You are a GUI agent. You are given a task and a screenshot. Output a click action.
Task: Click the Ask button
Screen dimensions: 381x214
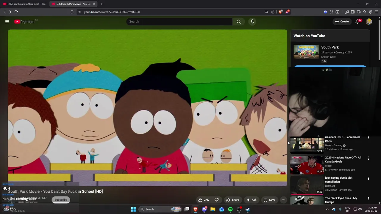click(x=251, y=200)
